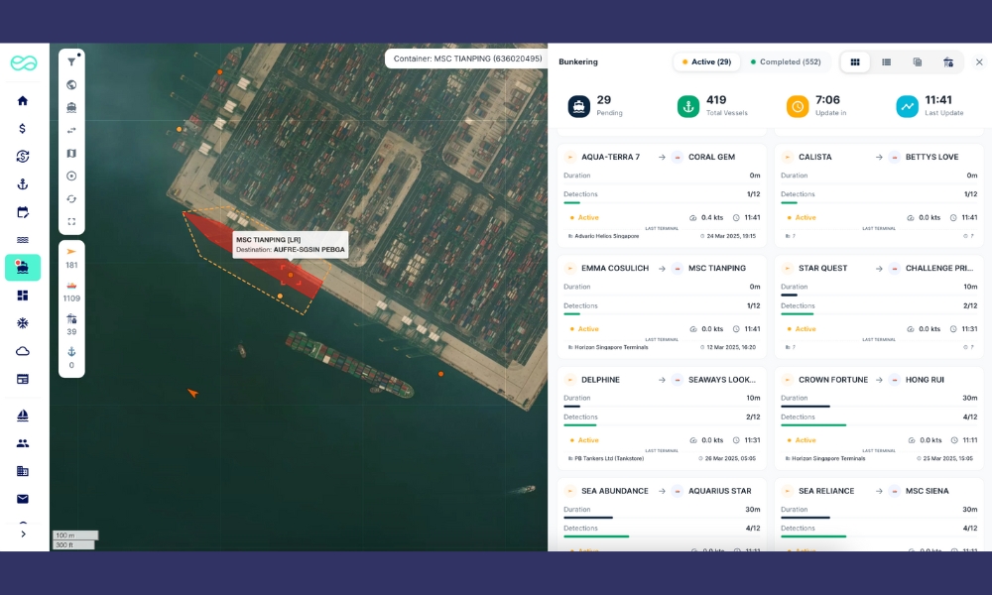Select the list view button

(886, 62)
